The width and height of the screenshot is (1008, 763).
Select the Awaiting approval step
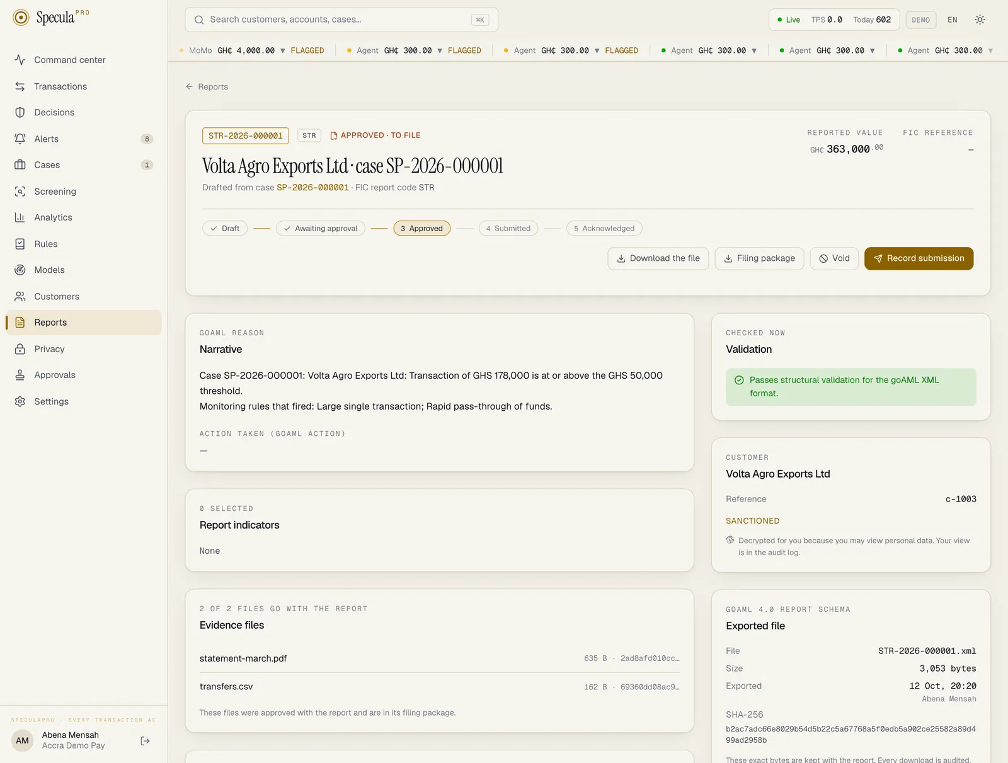coord(321,228)
